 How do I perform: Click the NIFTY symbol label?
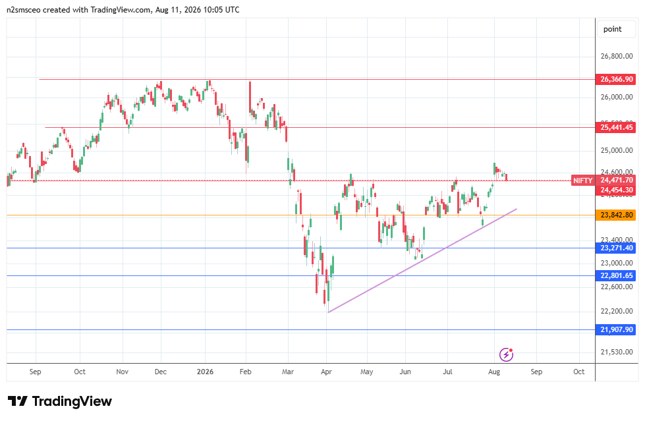[x=582, y=181]
